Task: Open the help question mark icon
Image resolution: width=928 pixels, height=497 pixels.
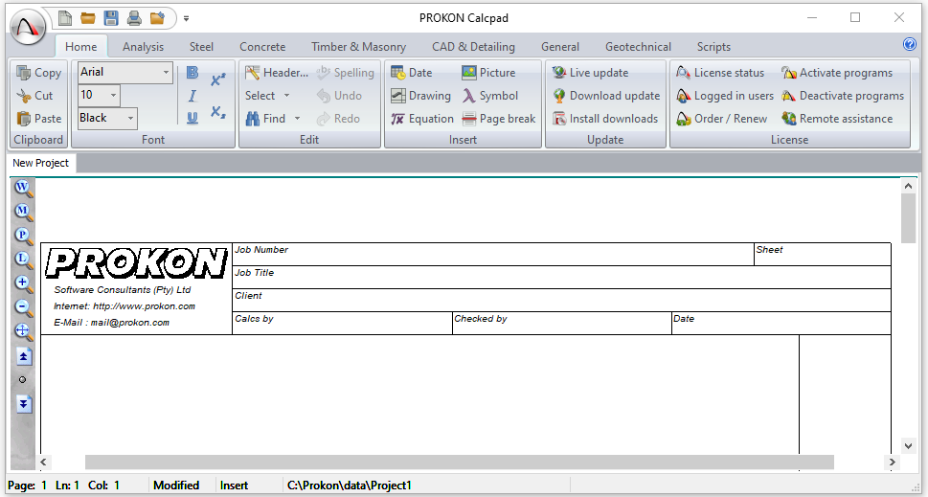Action: [909, 44]
